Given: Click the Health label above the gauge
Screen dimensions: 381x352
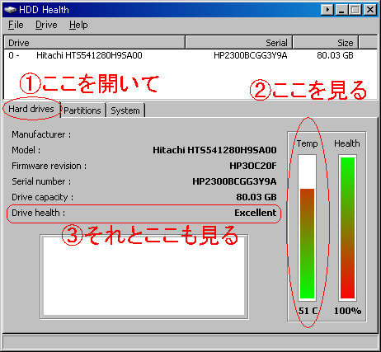Looking at the screenshot, I should point(347,143).
